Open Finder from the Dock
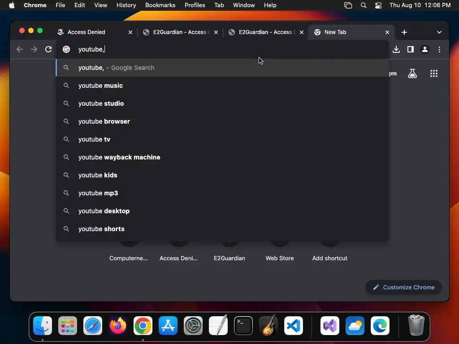Viewport: 459px width, 344px height. click(x=43, y=326)
